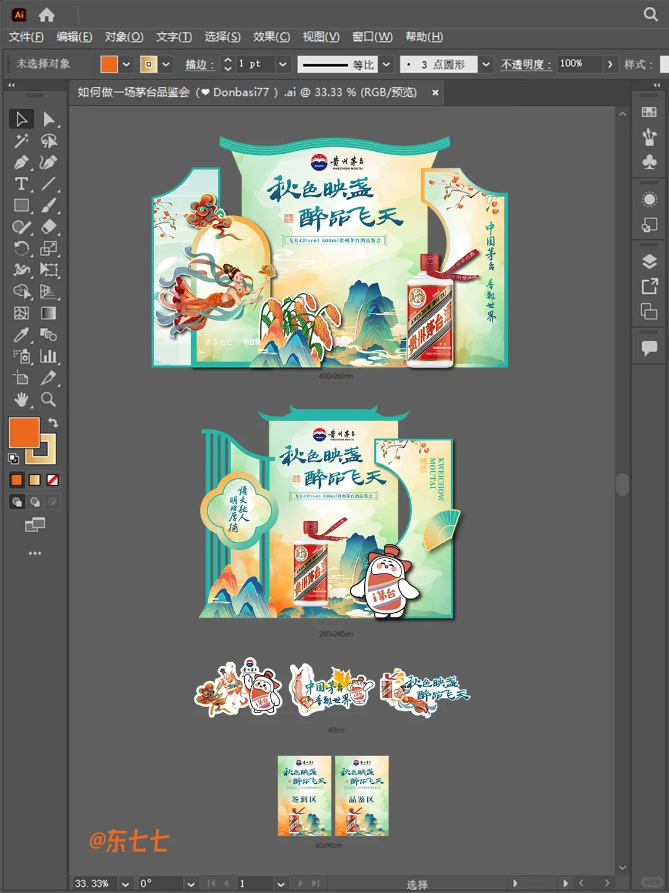Open the Comments panel speech bubble

[649, 348]
